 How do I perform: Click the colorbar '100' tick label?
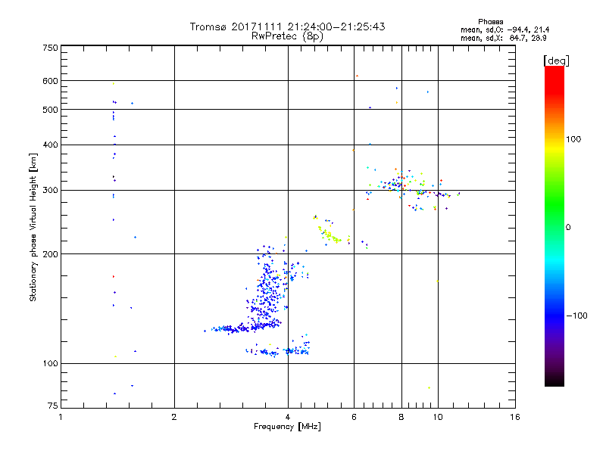point(573,139)
